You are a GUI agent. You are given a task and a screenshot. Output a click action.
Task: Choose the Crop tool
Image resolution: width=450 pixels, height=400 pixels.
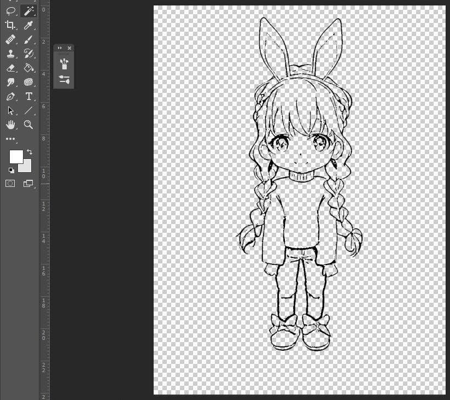tap(10, 25)
